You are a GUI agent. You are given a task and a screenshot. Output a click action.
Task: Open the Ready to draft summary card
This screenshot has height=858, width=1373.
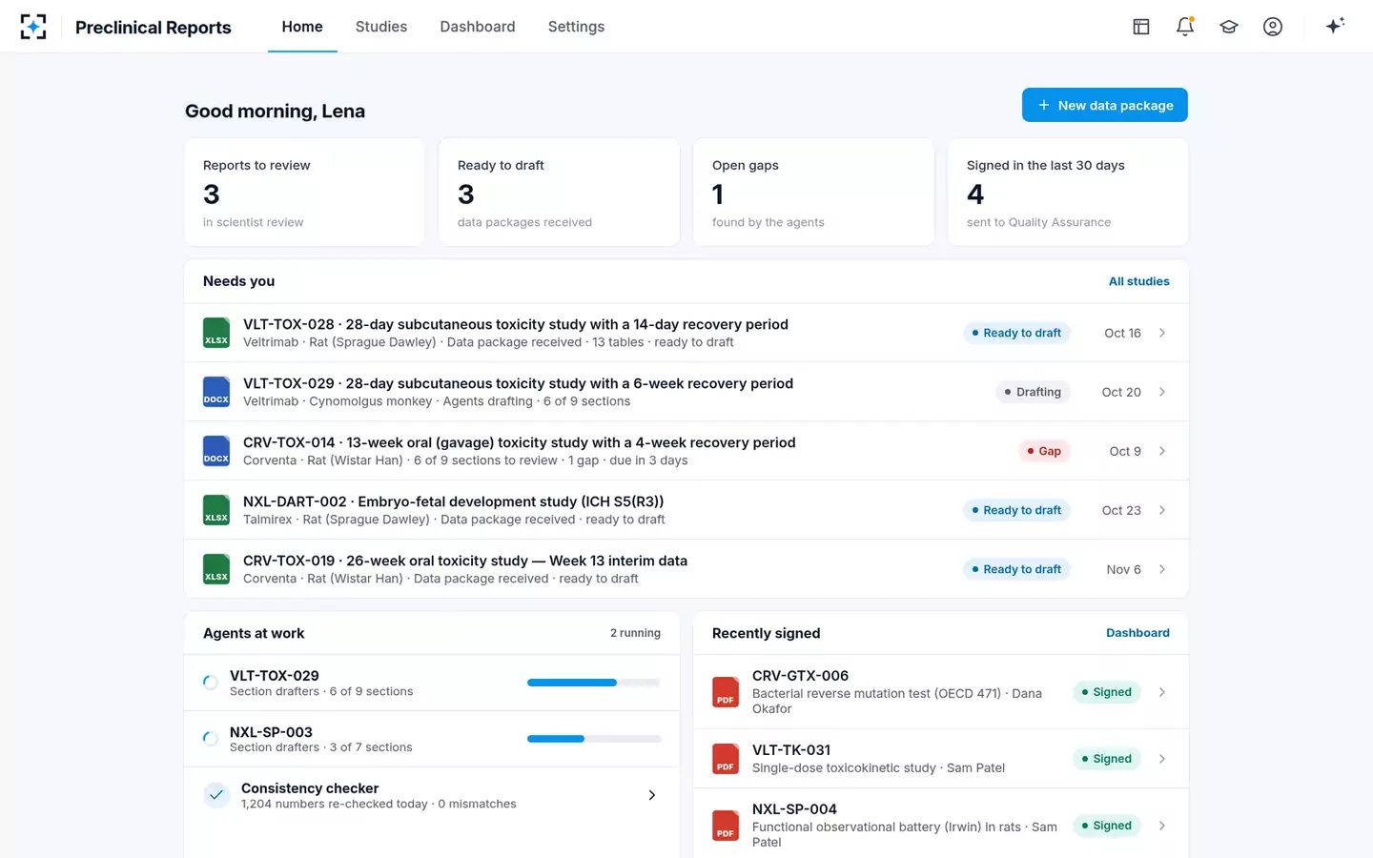(560, 193)
